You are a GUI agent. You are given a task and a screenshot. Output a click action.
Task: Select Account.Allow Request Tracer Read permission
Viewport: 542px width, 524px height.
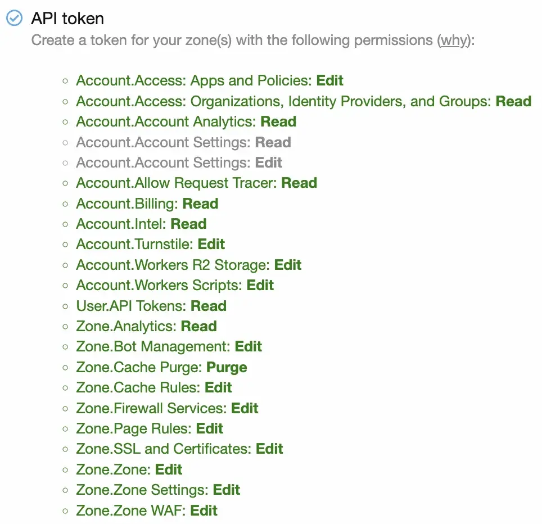click(x=196, y=183)
